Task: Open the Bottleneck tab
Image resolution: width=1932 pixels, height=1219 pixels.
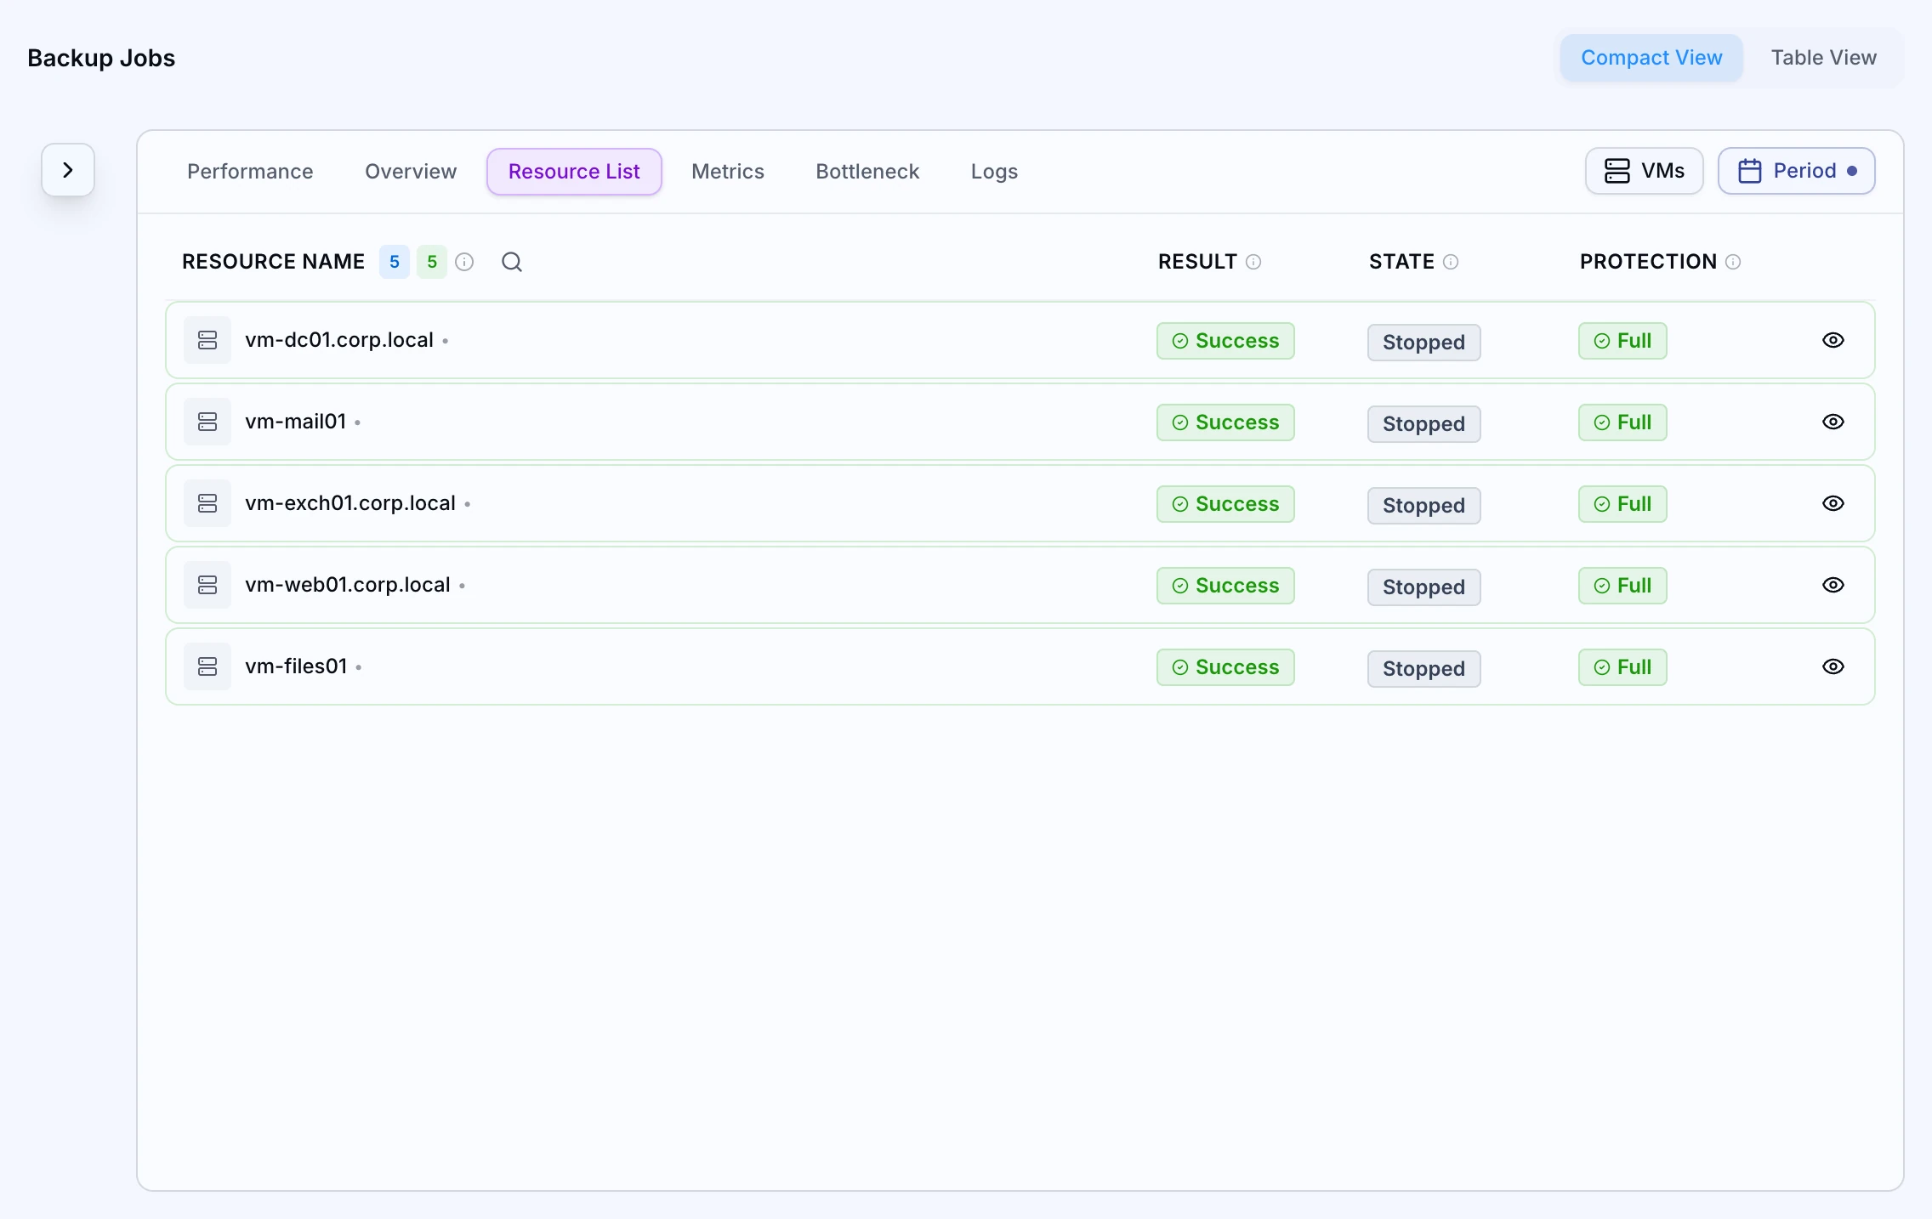Action: point(867,172)
